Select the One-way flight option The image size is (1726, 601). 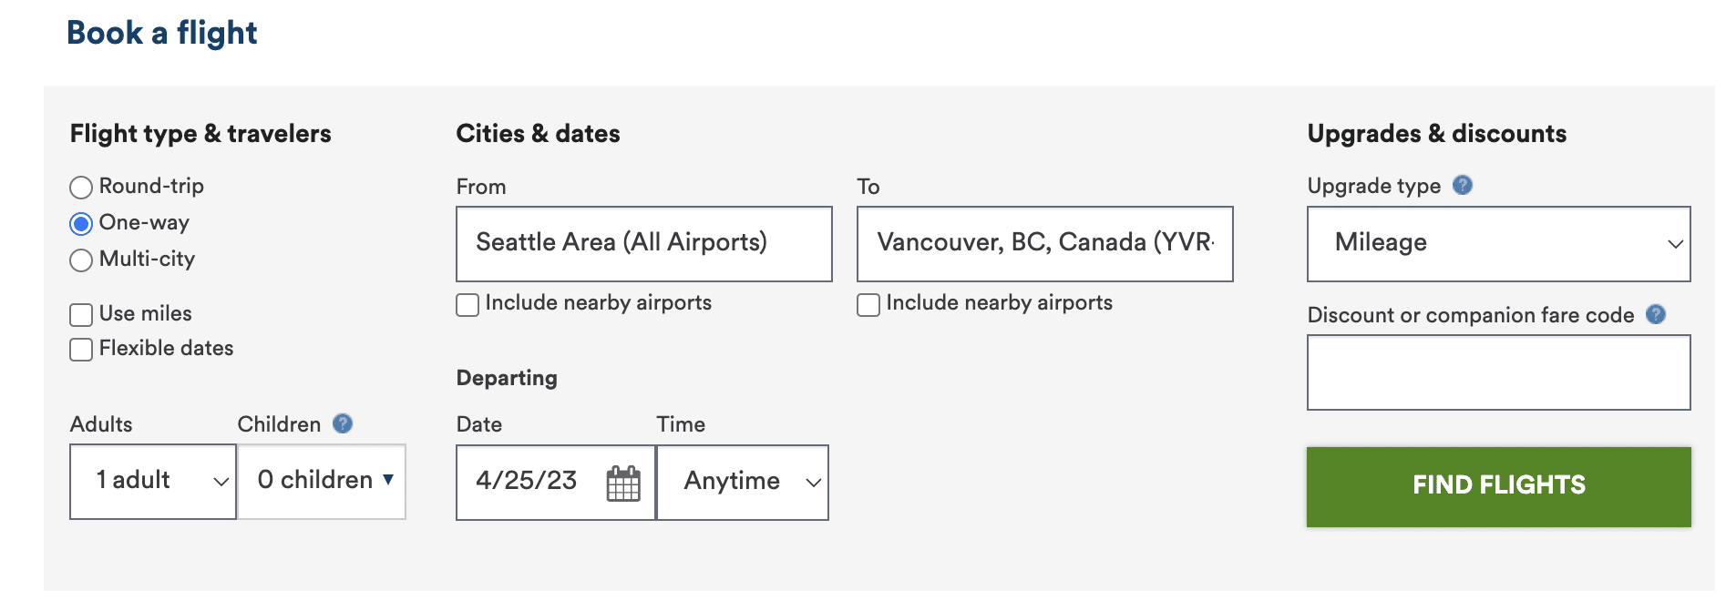pos(81,223)
